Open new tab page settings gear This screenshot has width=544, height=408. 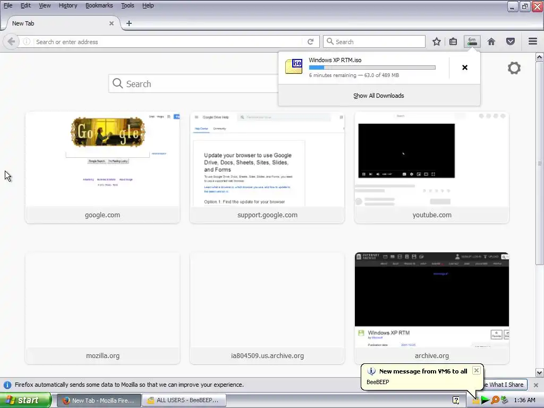pos(514,68)
